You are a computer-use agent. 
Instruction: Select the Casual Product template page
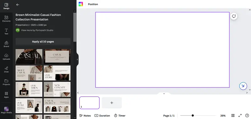(57, 106)
